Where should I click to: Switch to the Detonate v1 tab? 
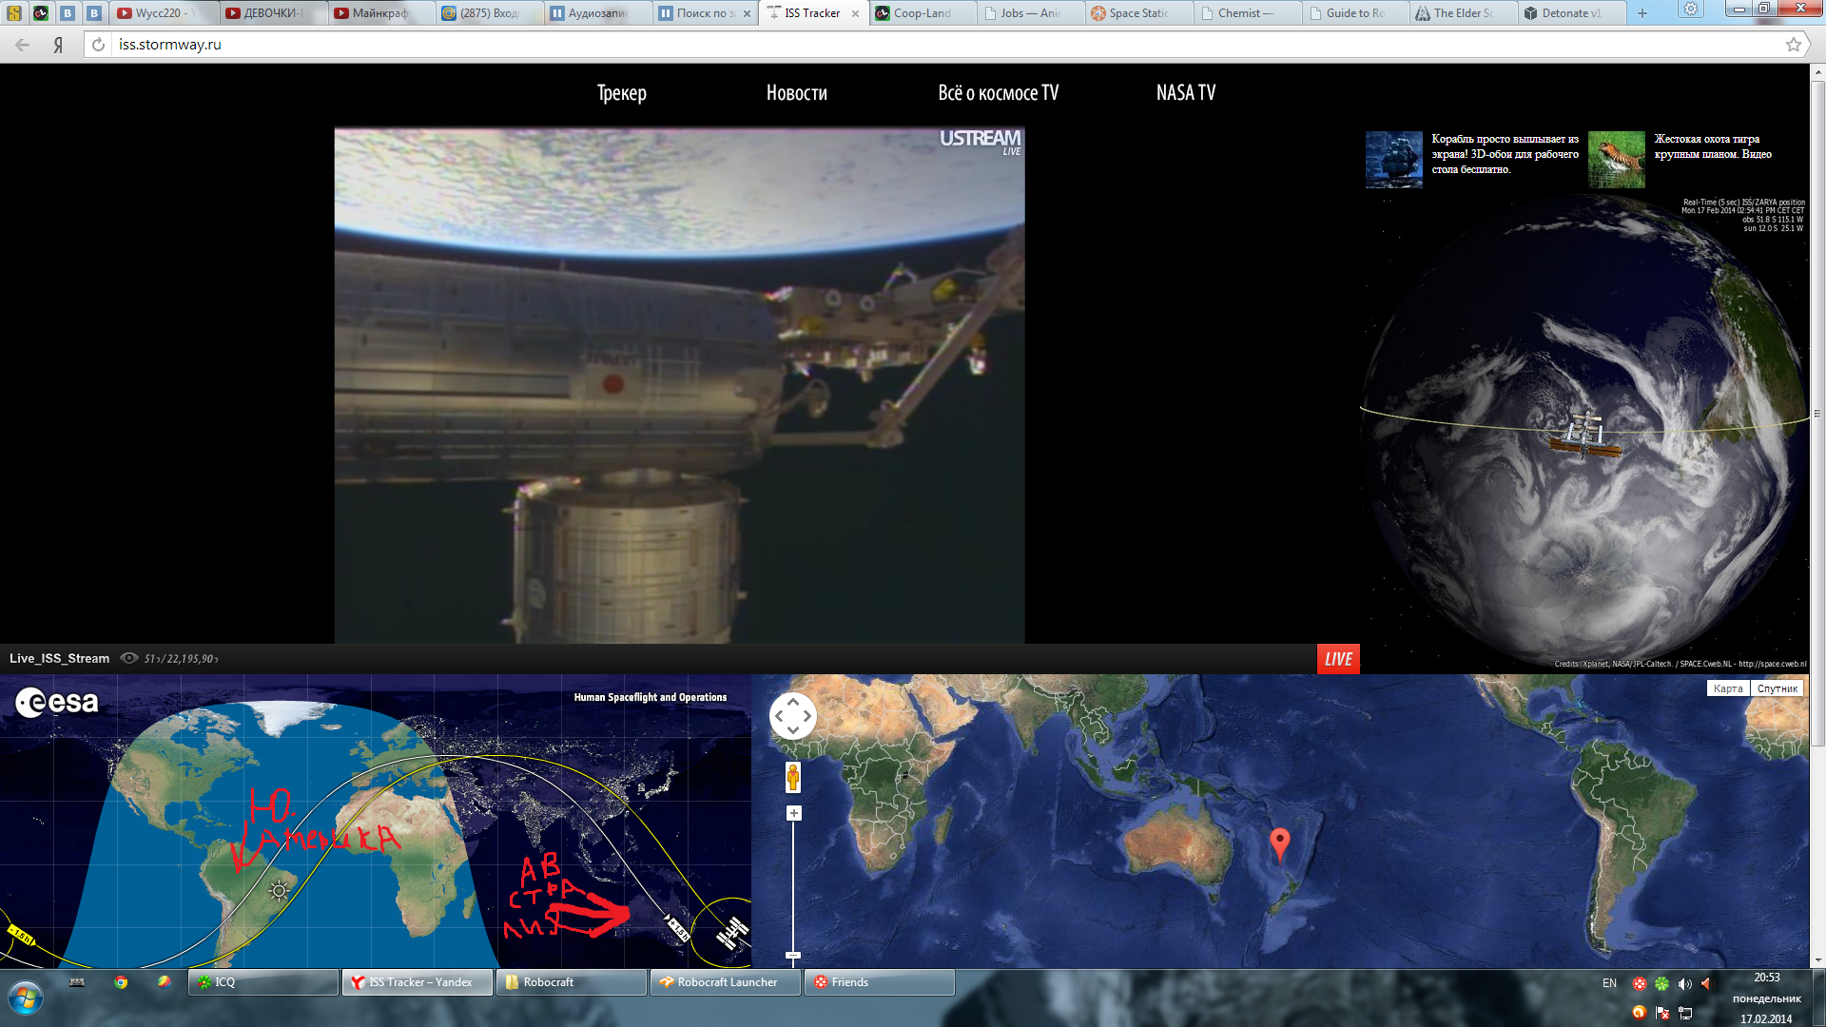coord(1573,13)
